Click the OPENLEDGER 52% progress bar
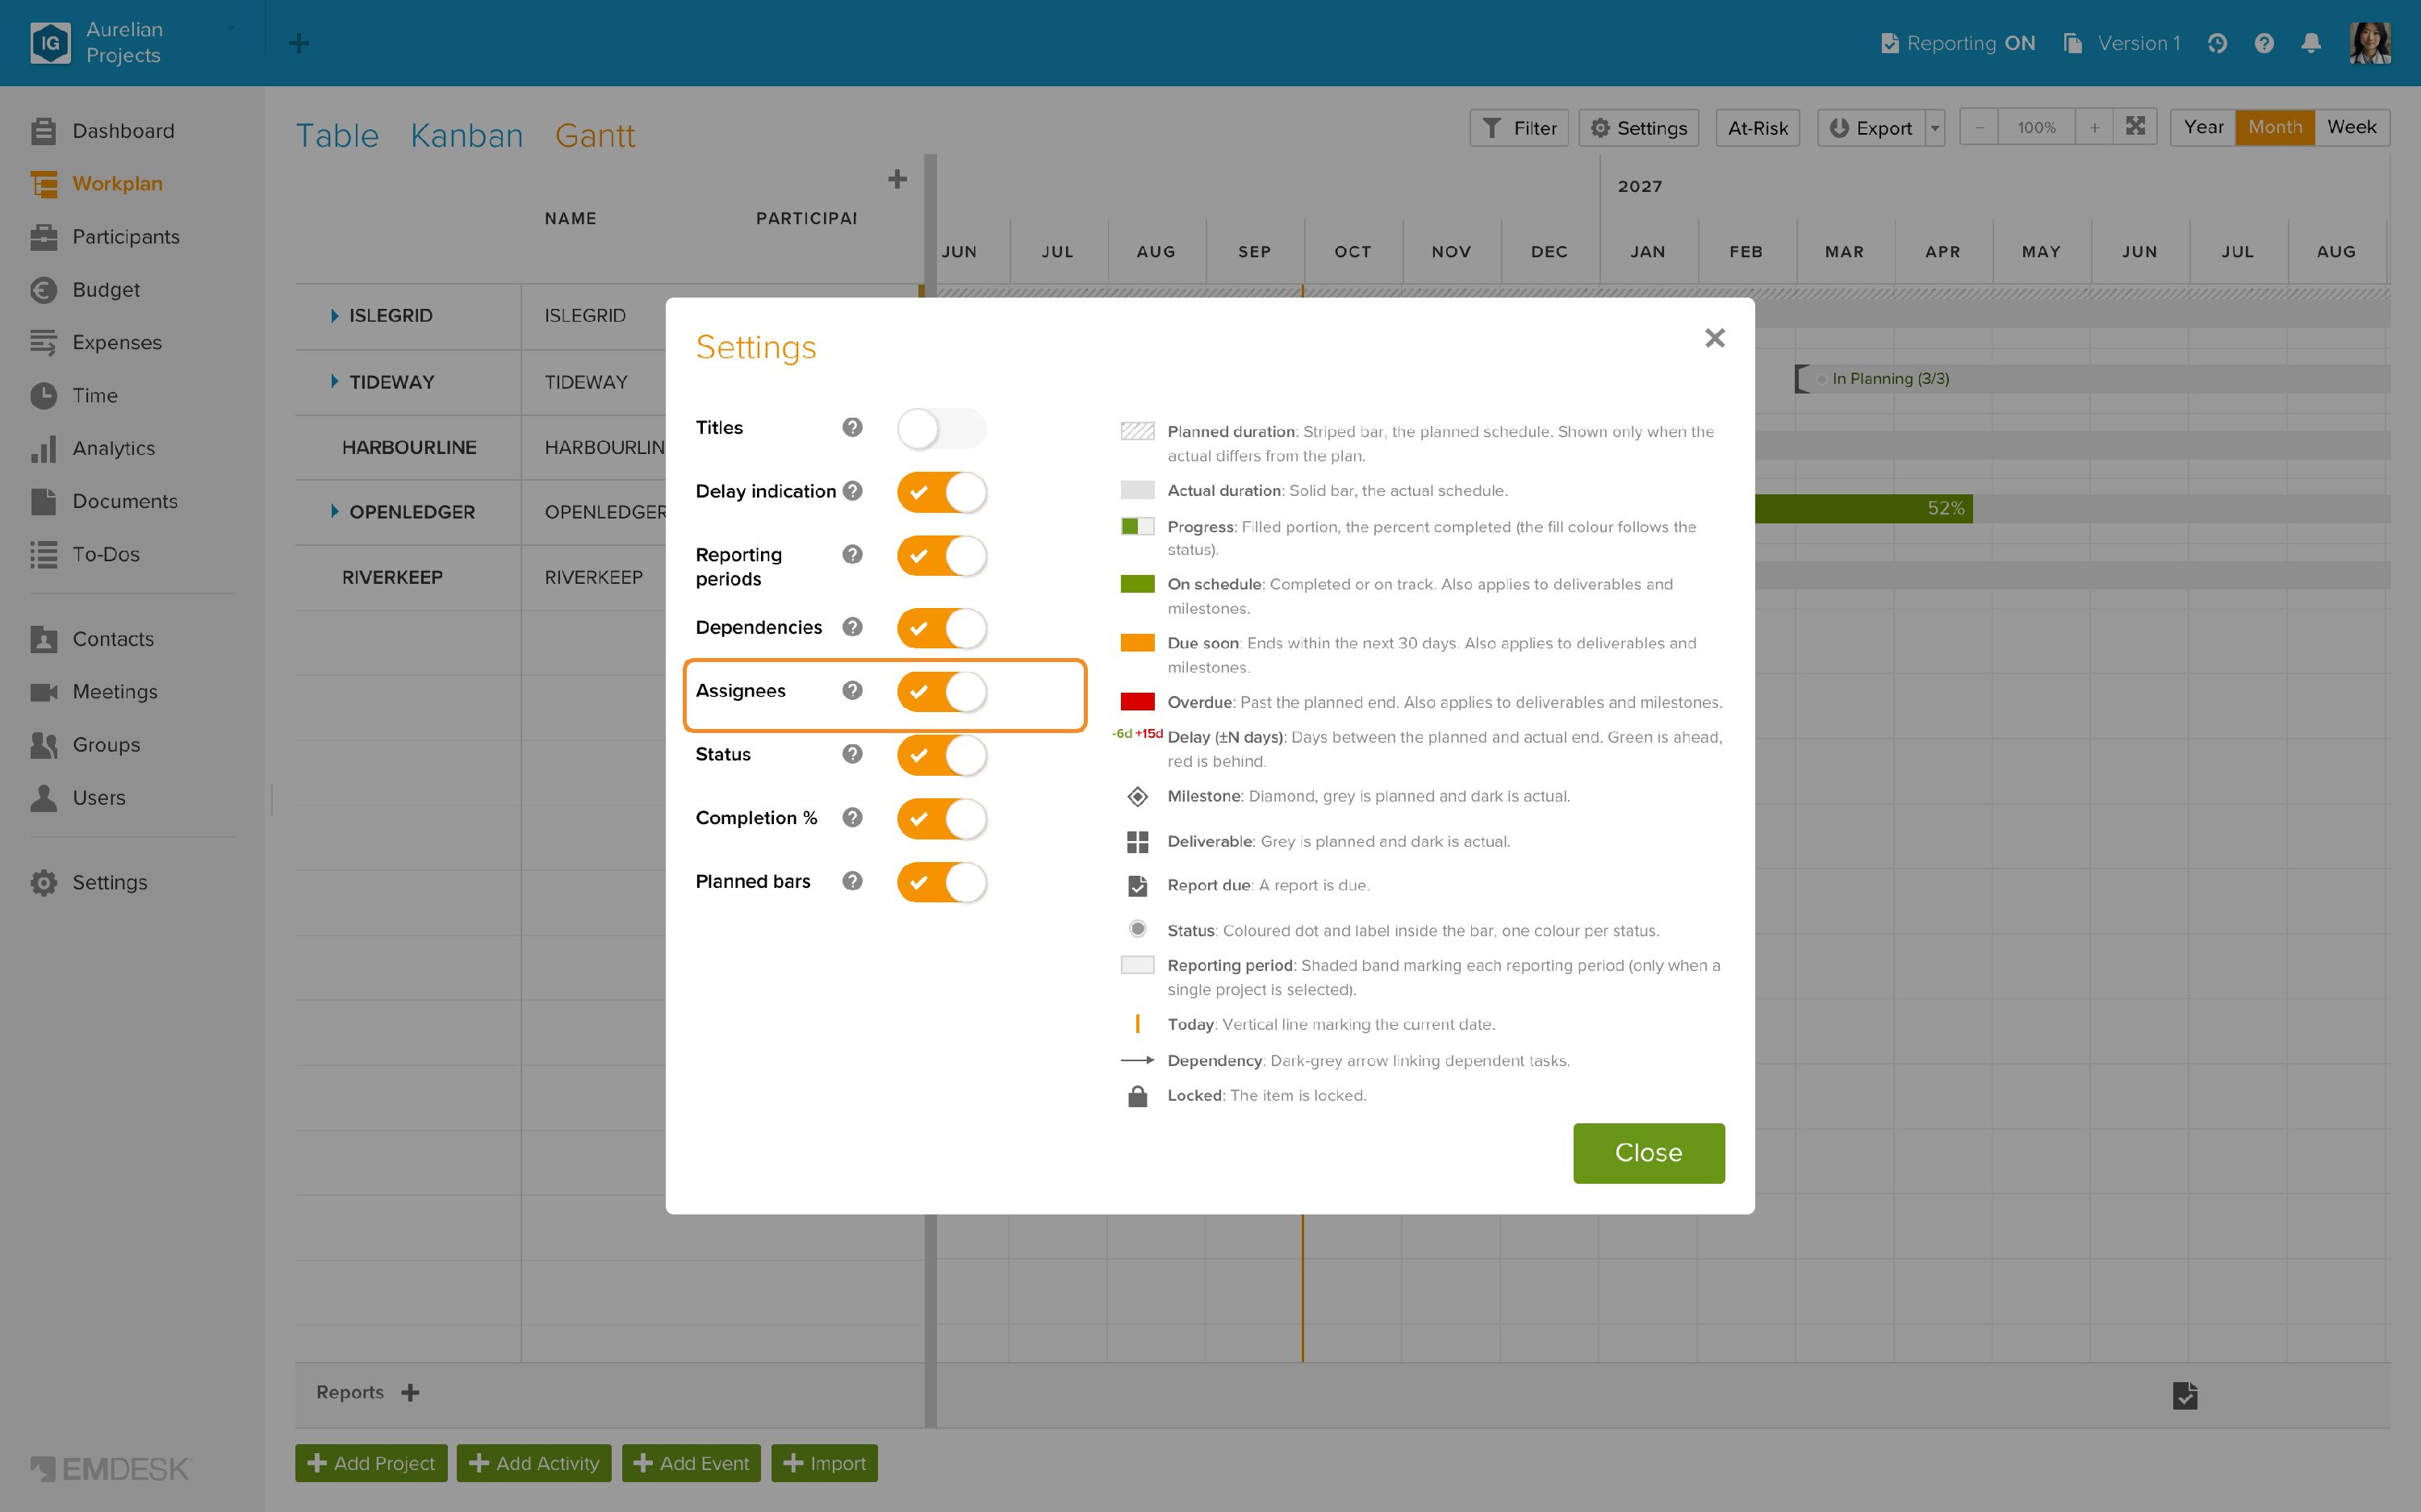 1863,509
